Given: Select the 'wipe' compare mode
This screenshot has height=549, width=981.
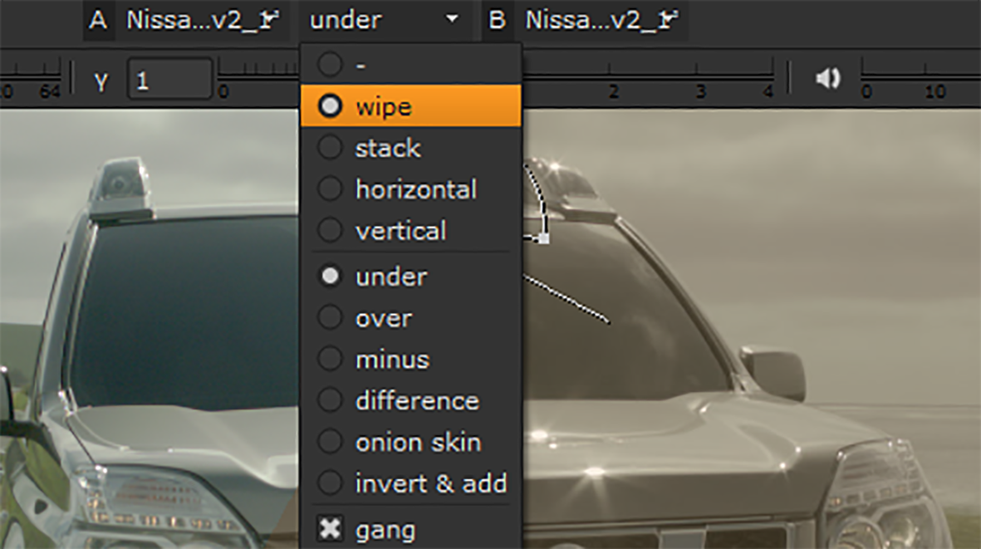Looking at the screenshot, I should [x=384, y=105].
